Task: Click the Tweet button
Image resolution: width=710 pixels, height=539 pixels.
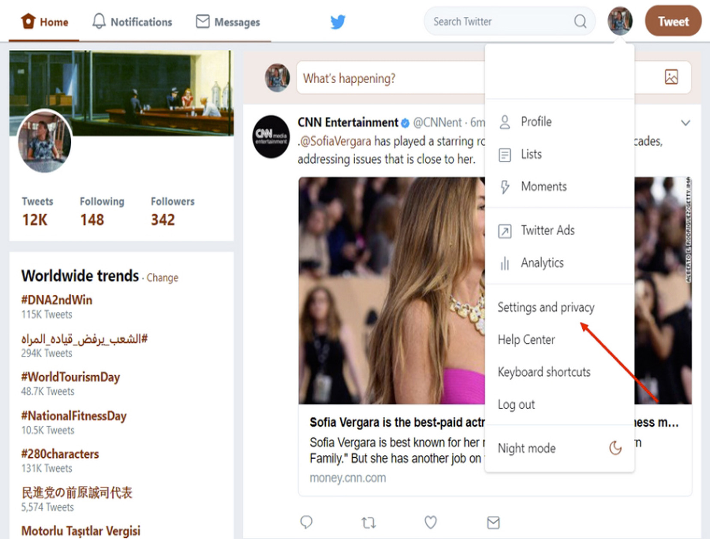Action: 673,21
